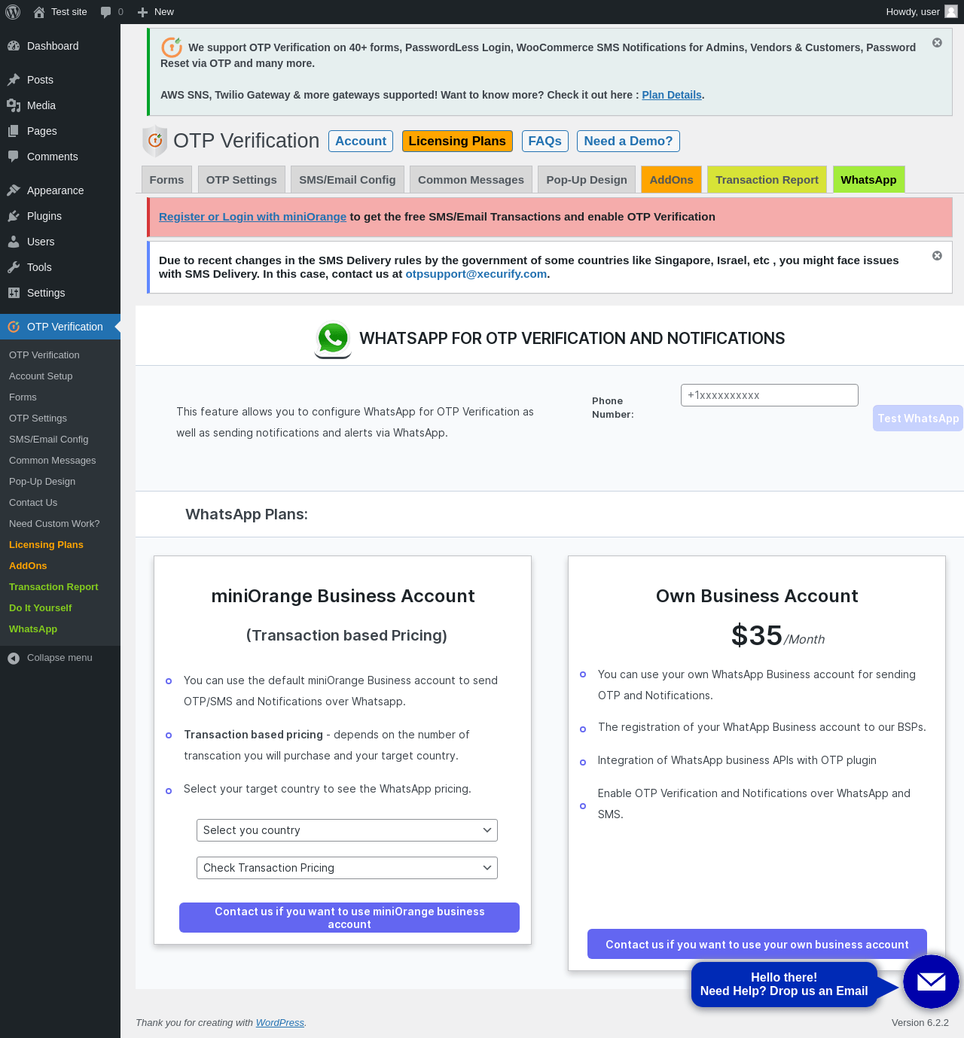Click the Collapse menu arrow icon
The height and width of the screenshot is (1038, 964).
14,658
